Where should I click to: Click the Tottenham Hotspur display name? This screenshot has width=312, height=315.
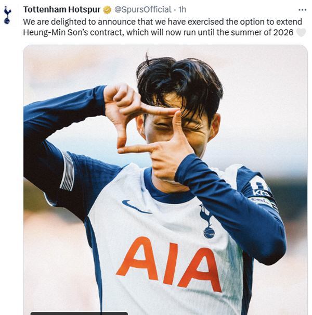click(62, 9)
